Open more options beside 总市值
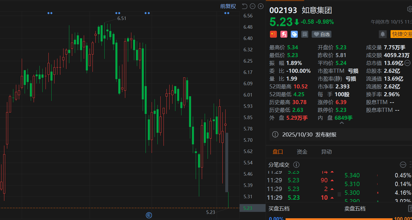The image size is (412, 220). coord(407,63)
